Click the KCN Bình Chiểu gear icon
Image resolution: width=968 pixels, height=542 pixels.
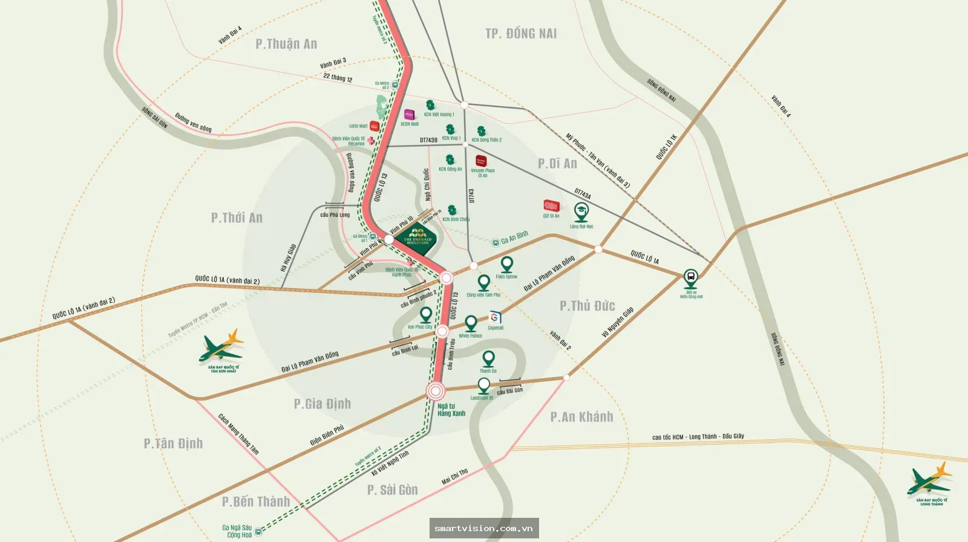pos(451,210)
